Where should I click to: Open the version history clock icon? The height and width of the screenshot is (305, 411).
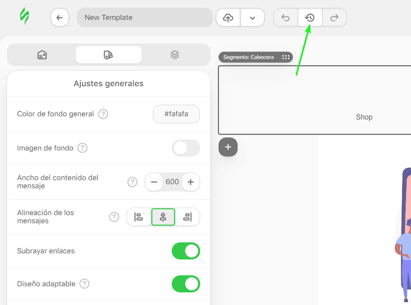pos(310,18)
